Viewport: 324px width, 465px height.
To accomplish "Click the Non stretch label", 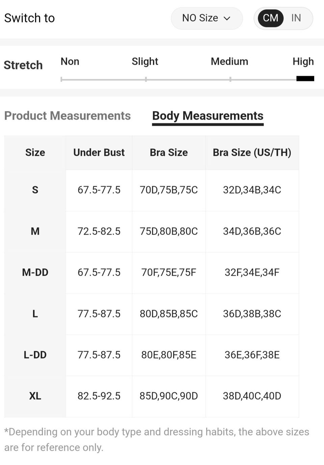I will click(70, 62).
